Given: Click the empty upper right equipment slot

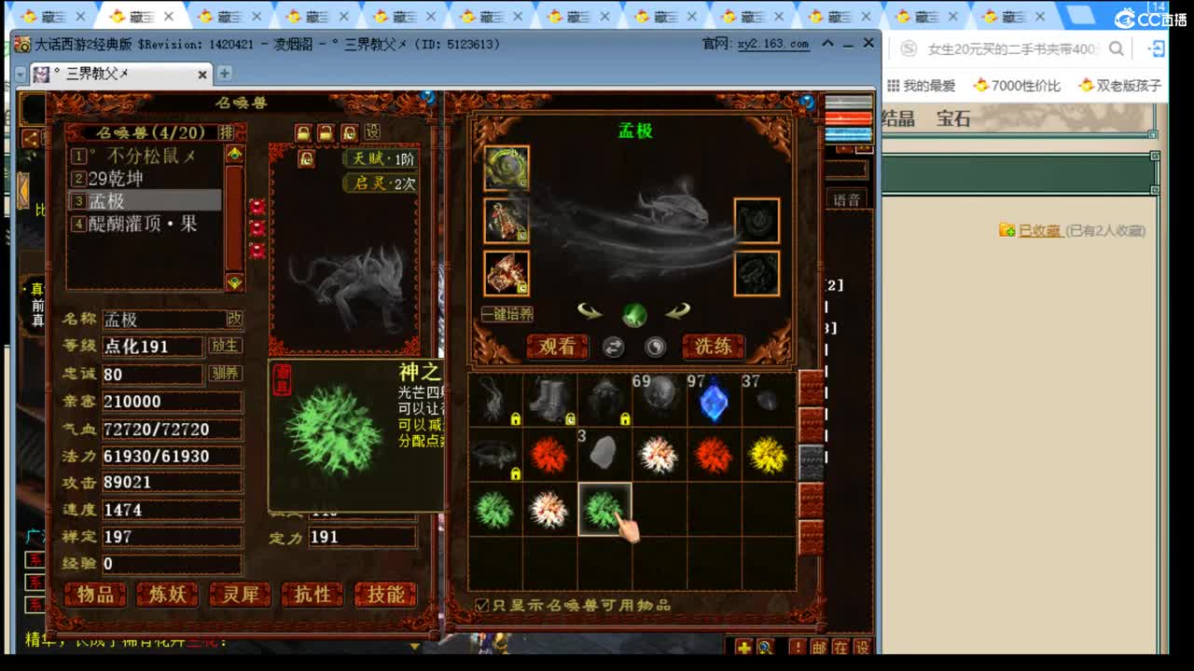Looking at the screenshot, I should pos(757,221).
